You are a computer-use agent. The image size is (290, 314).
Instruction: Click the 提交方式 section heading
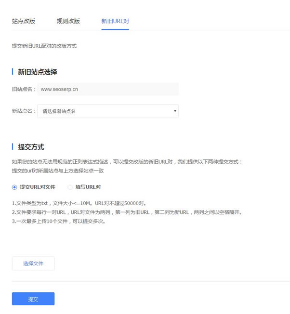31,147
